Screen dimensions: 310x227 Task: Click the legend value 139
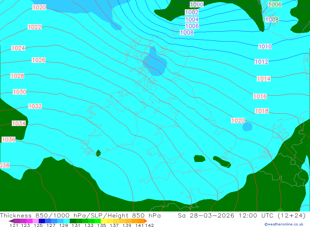tap(127, 225)
